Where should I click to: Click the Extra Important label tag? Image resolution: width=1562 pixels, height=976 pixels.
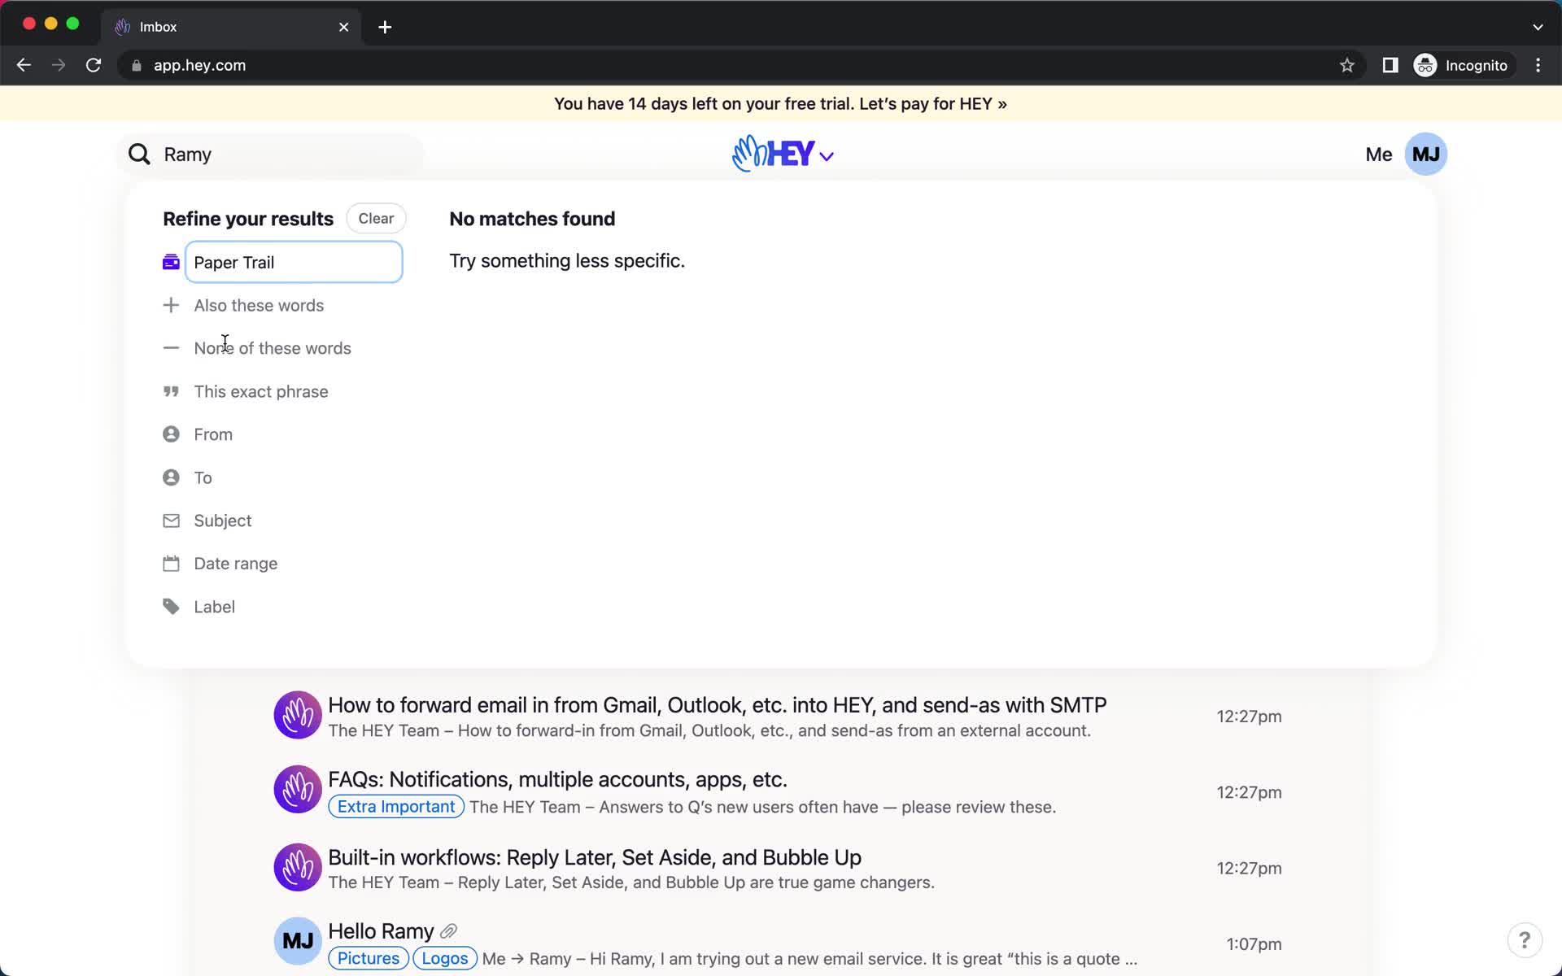[x=396, y=806]
